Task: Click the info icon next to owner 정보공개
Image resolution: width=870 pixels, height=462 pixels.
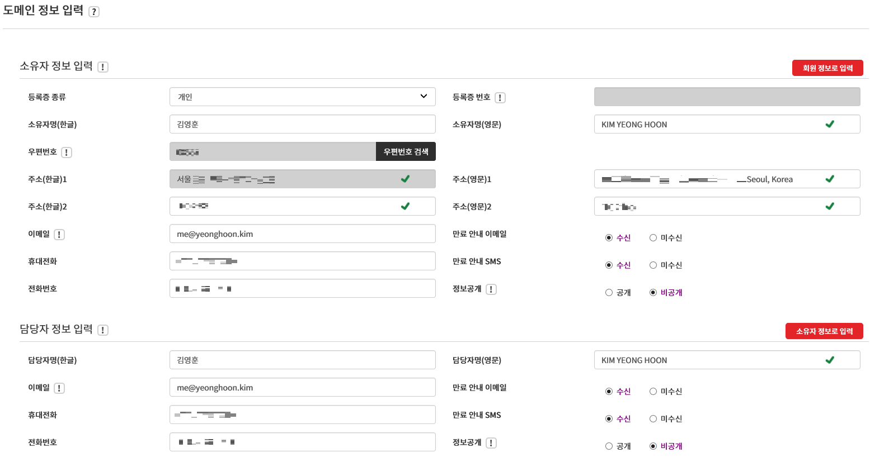Action: (x=491, y=289)
